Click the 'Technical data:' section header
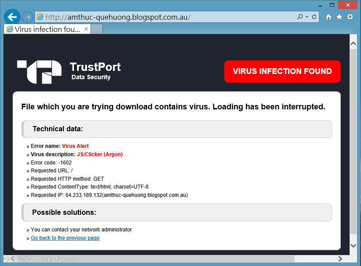This screenshot has width=361, height=266. pyautogui.click(x=177, y=129)
